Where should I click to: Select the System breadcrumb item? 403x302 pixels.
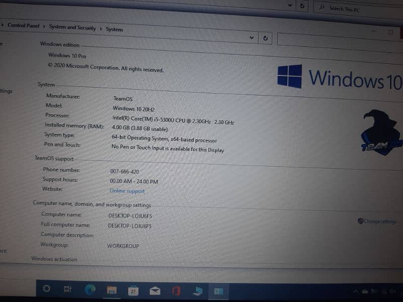tap(114, 29)
